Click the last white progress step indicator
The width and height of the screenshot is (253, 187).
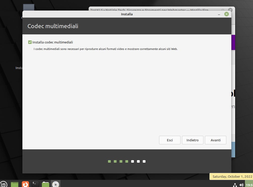pos(144,161)
